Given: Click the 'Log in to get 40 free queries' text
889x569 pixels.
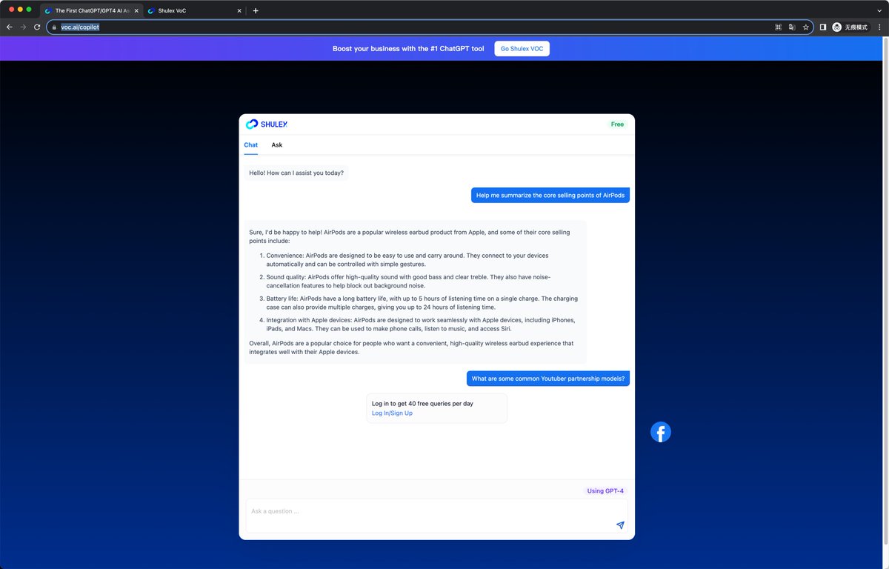Looking at the screenshot, I should coord(422,404).
